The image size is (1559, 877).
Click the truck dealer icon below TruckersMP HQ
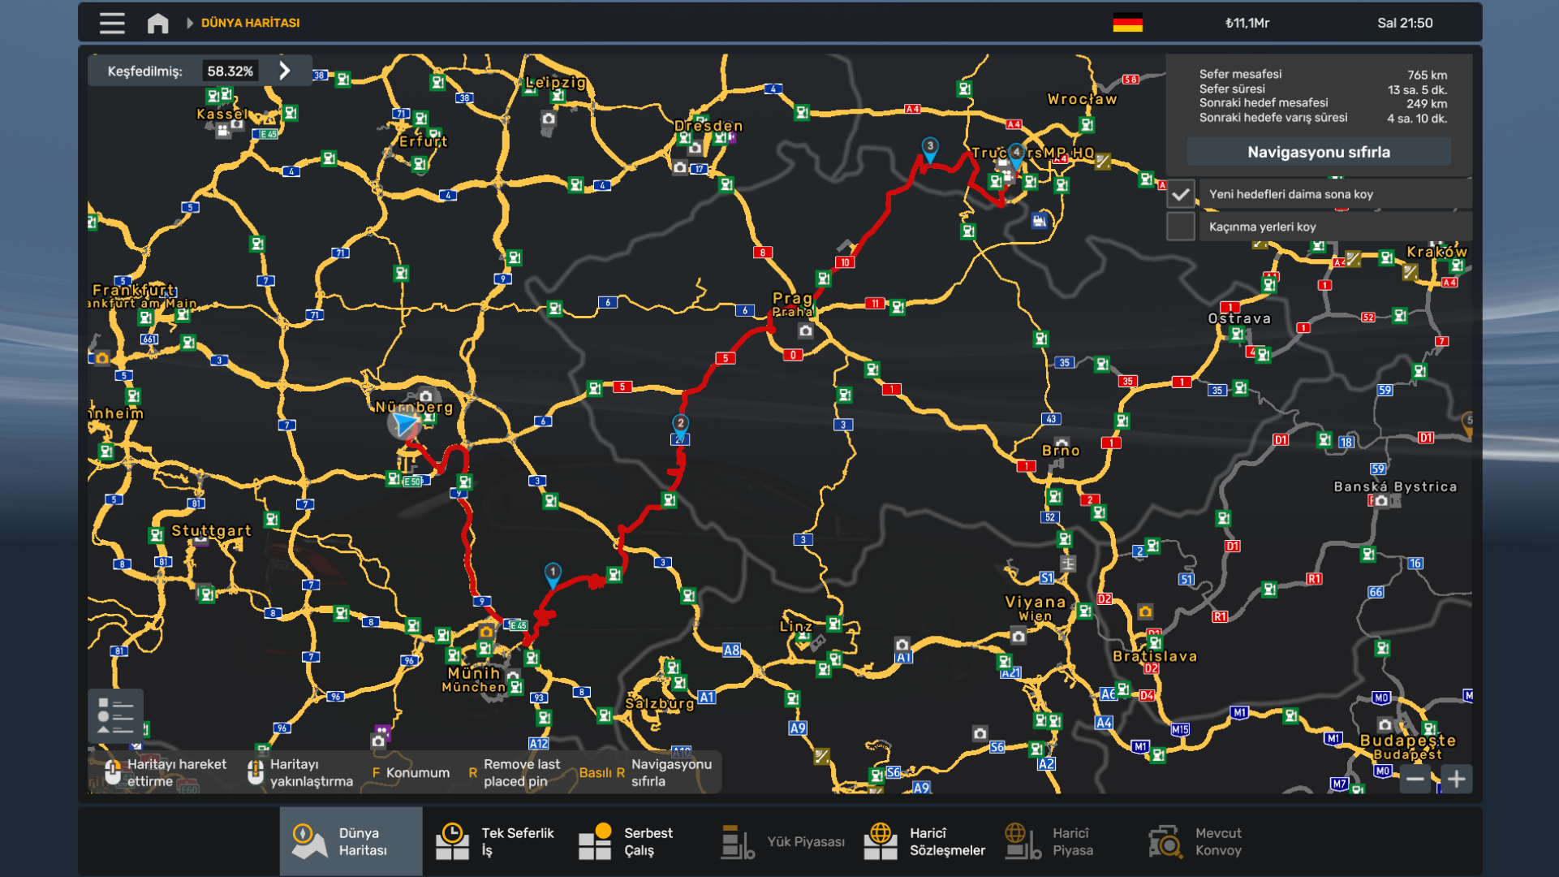point(1039,220)
